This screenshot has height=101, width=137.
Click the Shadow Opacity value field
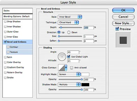(x=89, y=90)
